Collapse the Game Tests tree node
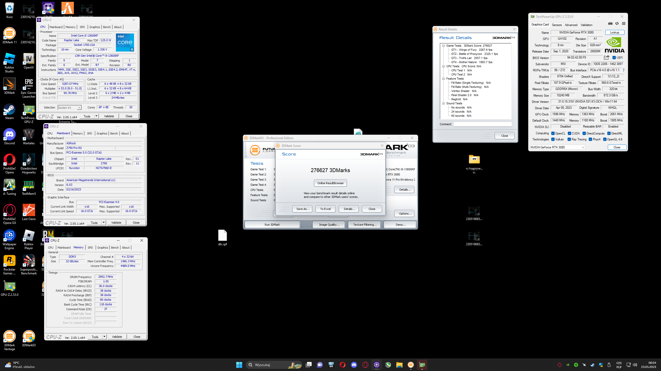The height and width of the screenshot is (371, 661). 443,46
